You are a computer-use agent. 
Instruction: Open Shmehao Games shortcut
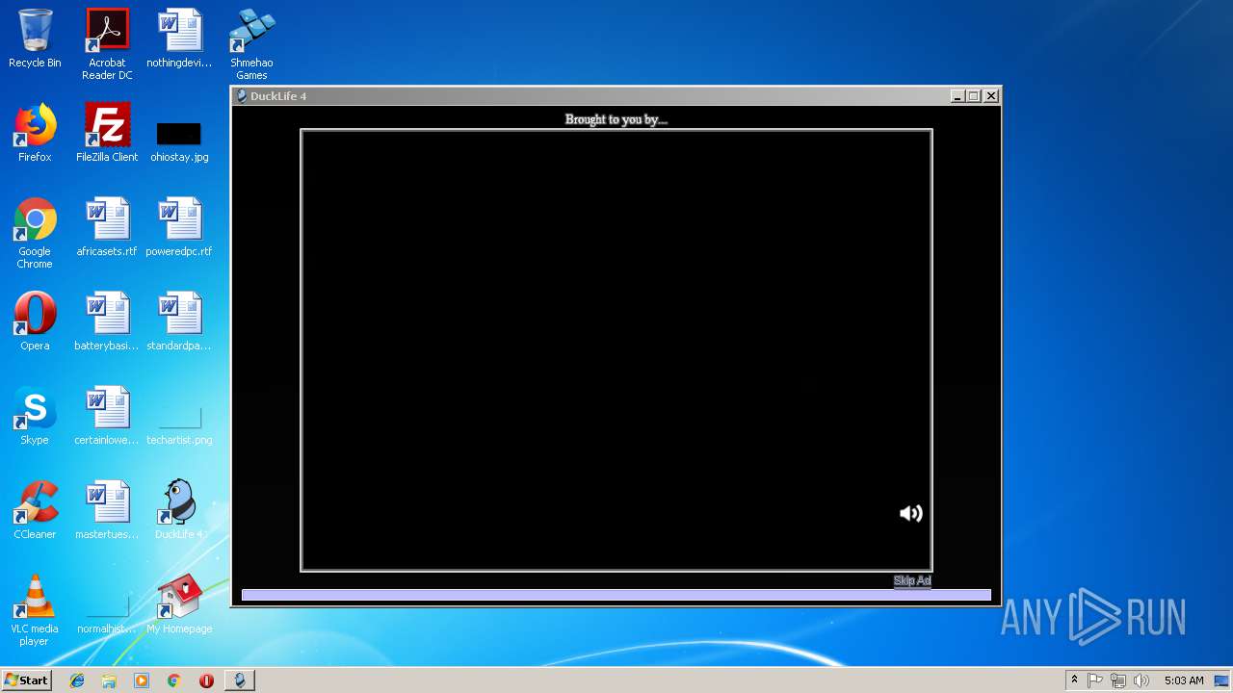251,44
